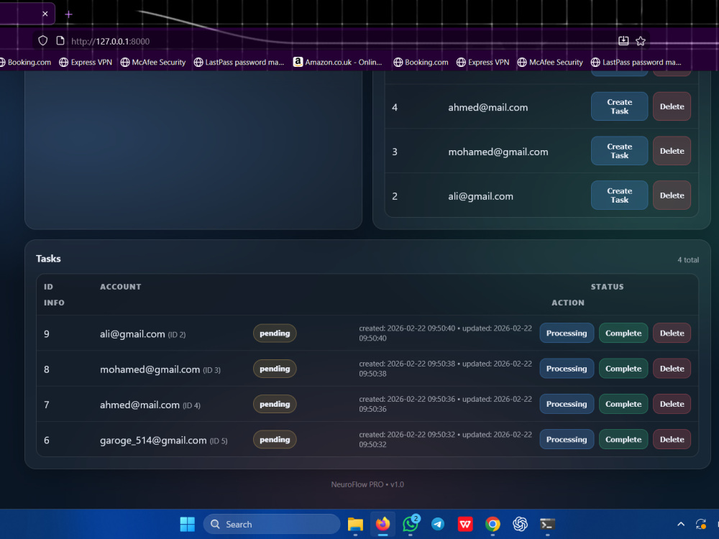719x539 pixels.
Task: Show hidden system tray icons
Action: click(x=681, y=524)
